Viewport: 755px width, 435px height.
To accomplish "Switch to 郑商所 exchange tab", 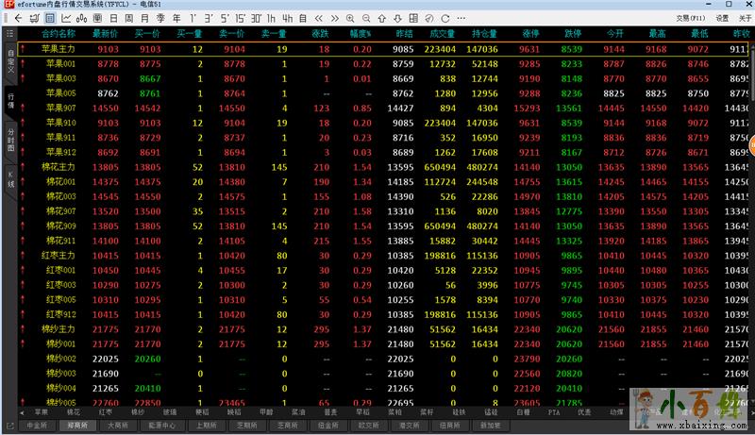I will pyautogui.click(x=77, y=426).
